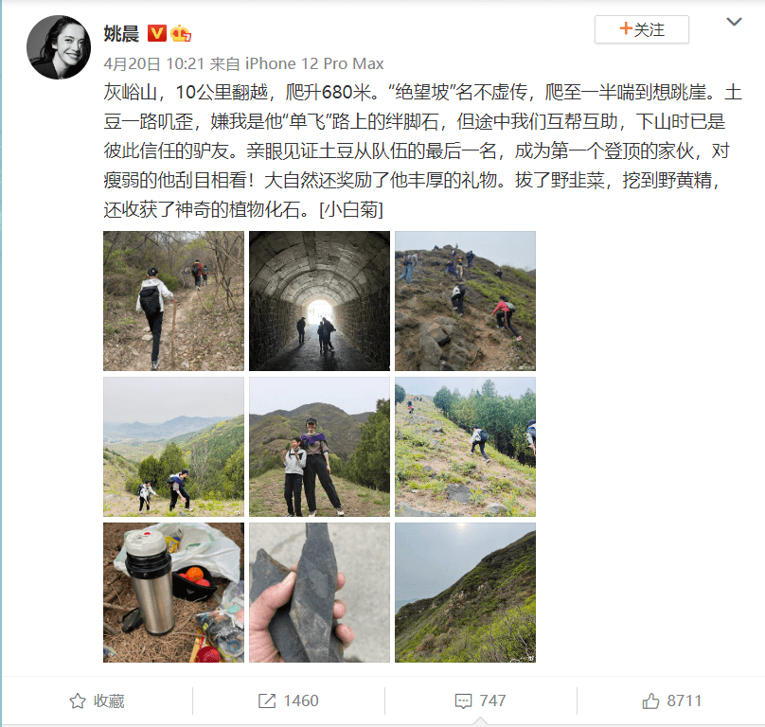Screen dimensions: 765x727
Task: Open 姚晨 profile avatar photo
Action: point(59,46)
